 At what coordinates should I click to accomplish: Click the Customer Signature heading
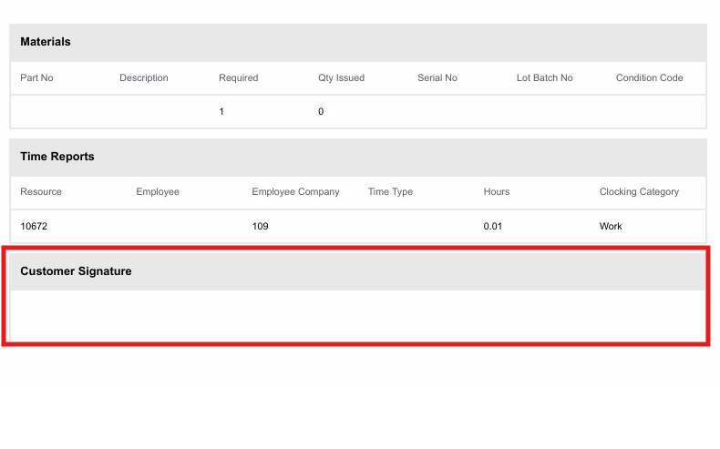coord(76,271)
